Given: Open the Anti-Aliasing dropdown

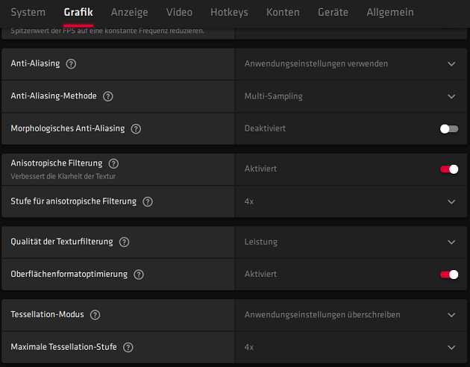Looking at the screenshot, I should pos(351,64).
